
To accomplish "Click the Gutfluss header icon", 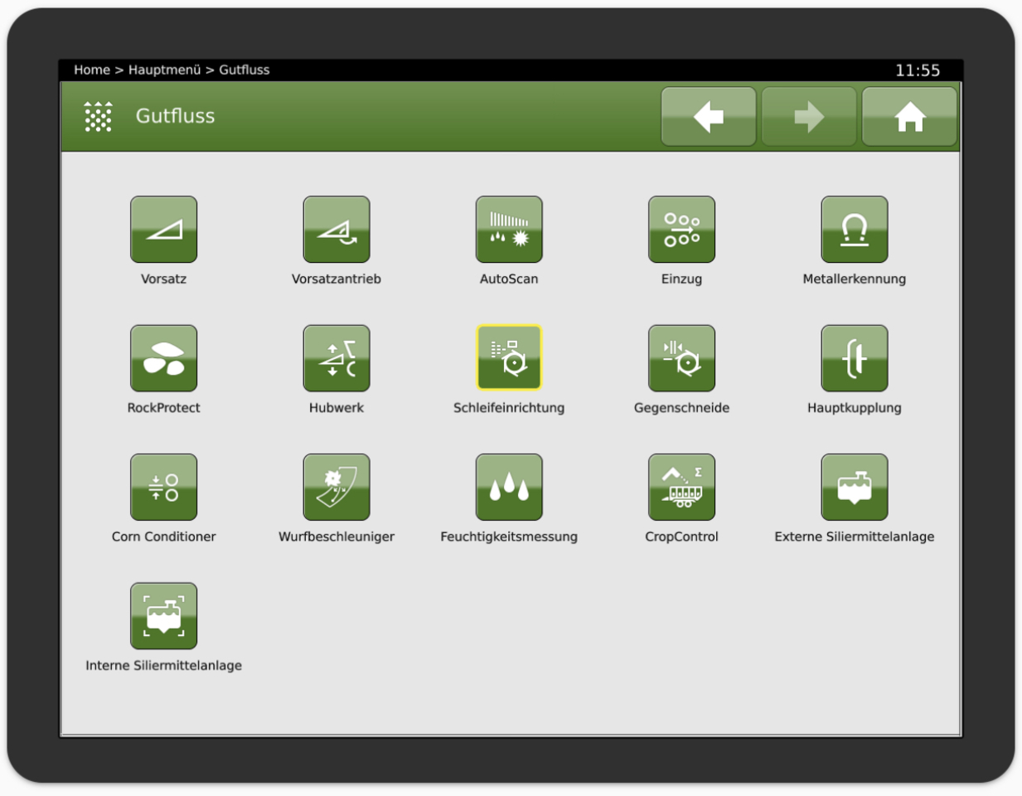I will pos(99,116).
